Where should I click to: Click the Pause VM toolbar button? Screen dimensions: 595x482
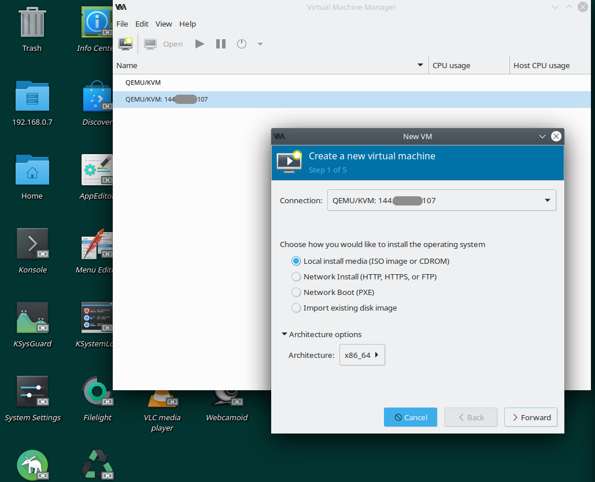[x=221, y=44]
